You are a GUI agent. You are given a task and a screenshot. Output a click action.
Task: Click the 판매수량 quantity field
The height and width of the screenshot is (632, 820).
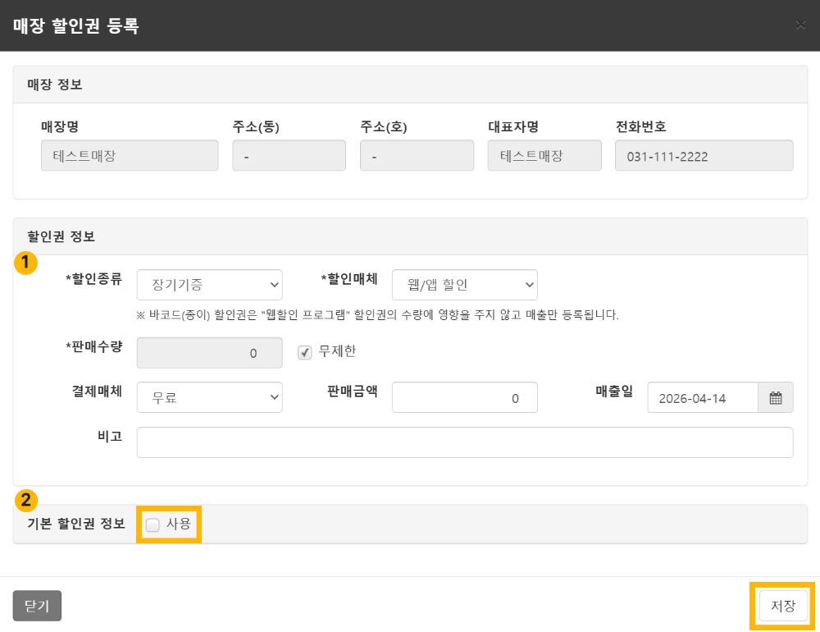[210, 353]
